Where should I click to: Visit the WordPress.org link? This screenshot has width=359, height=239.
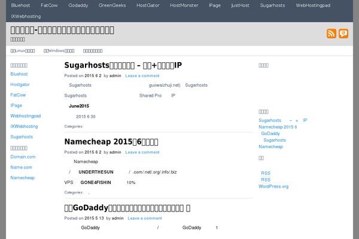coord(273,186)
